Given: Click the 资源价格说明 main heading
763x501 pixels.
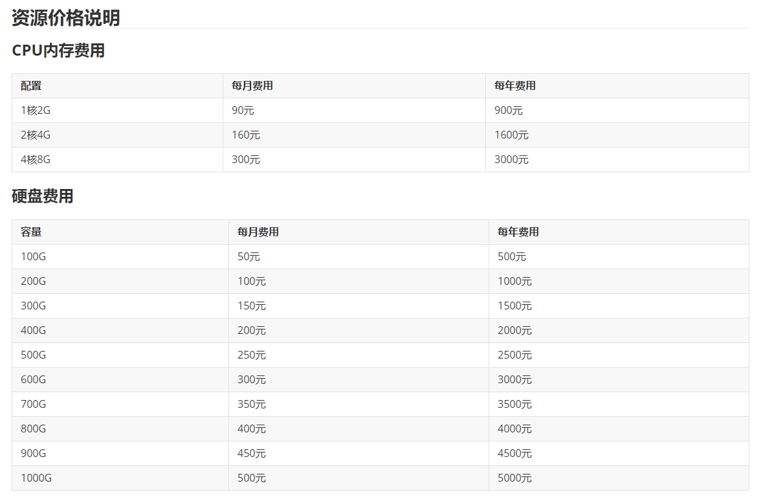Looking at the screenshot, I should (66, 18).
